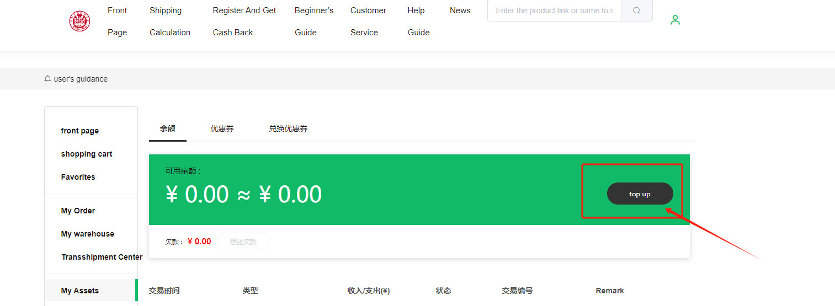This screenshot has width=835, height=306.
Task: Select Customer Service in navigation
Action: [368, 22]
